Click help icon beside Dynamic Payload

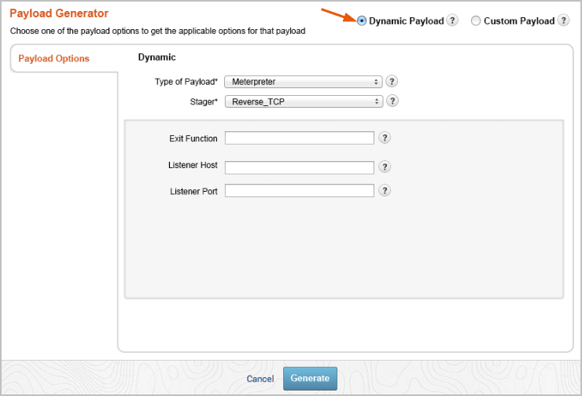[452, 21]
